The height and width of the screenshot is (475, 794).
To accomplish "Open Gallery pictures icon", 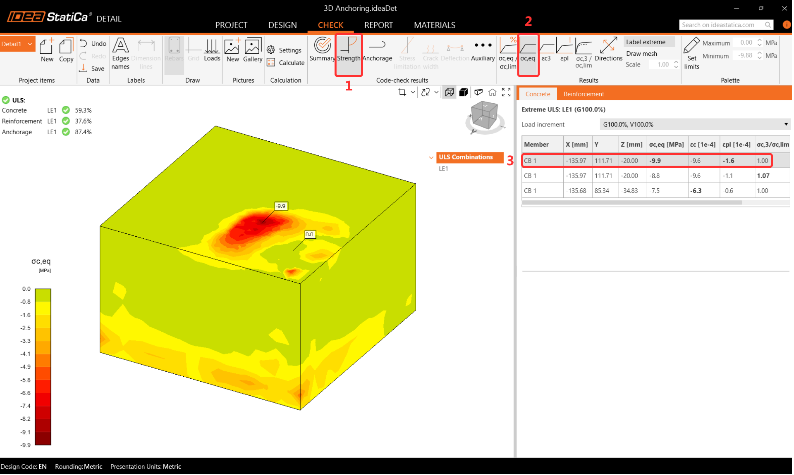I will (x=253, y=50).
